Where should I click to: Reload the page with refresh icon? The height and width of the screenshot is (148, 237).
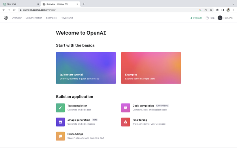point(14,10)
